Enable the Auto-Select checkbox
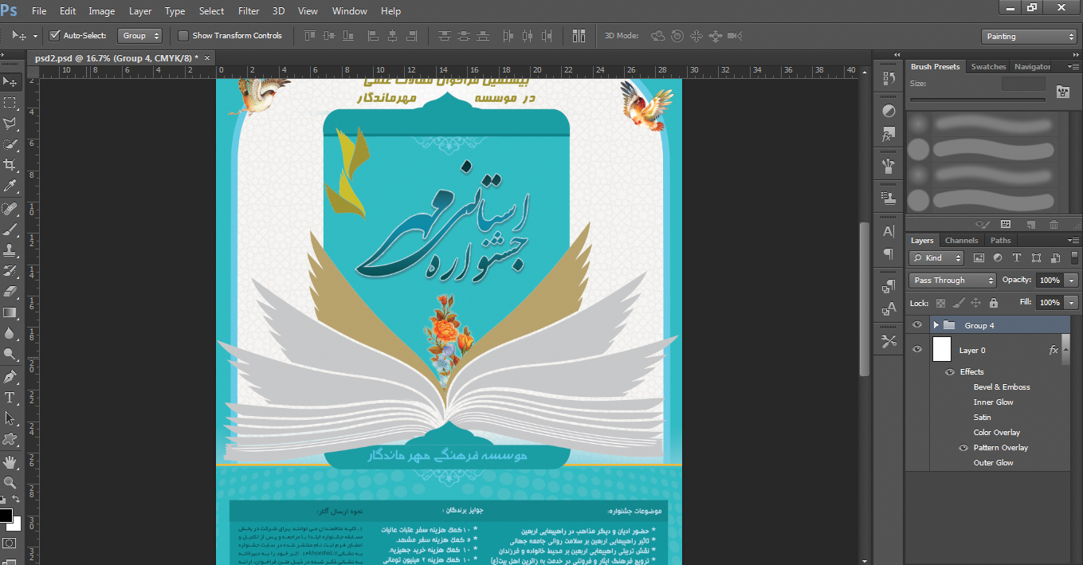Image resolution: width=1083 pixels, height=565 pixels. (55, 36)
